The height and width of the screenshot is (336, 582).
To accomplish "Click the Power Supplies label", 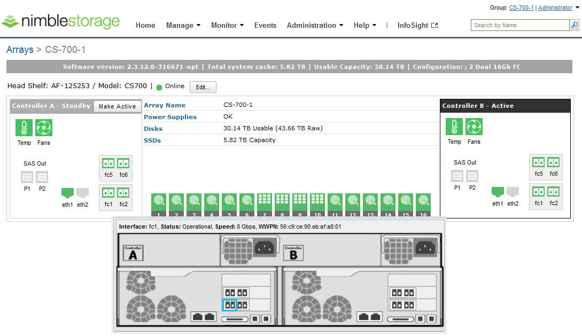I will (170, 117).
